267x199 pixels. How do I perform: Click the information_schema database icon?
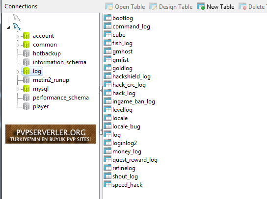tap(26, 62)
